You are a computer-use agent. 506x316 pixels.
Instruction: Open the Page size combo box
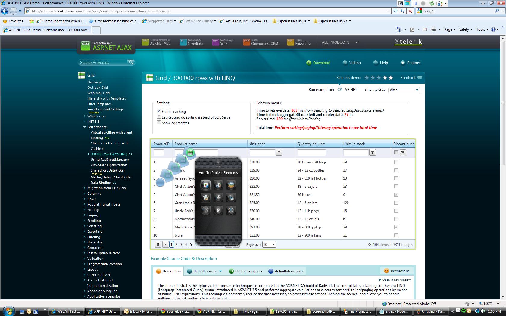pos(269,245)
